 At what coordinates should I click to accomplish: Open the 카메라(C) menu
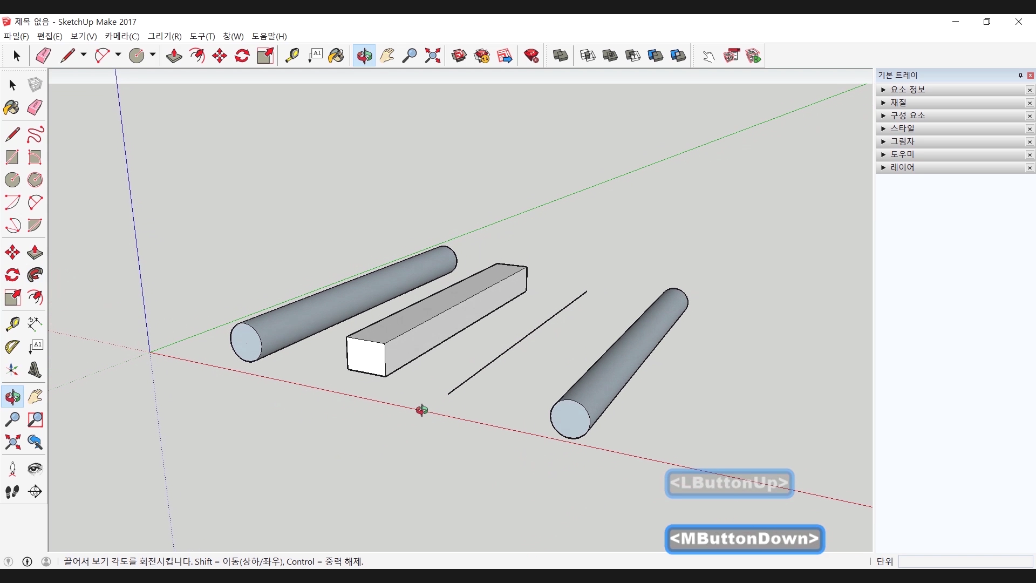click(x=122, y=36)
